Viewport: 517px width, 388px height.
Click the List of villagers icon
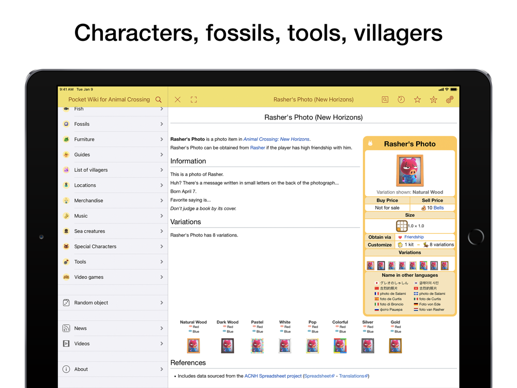66,170
